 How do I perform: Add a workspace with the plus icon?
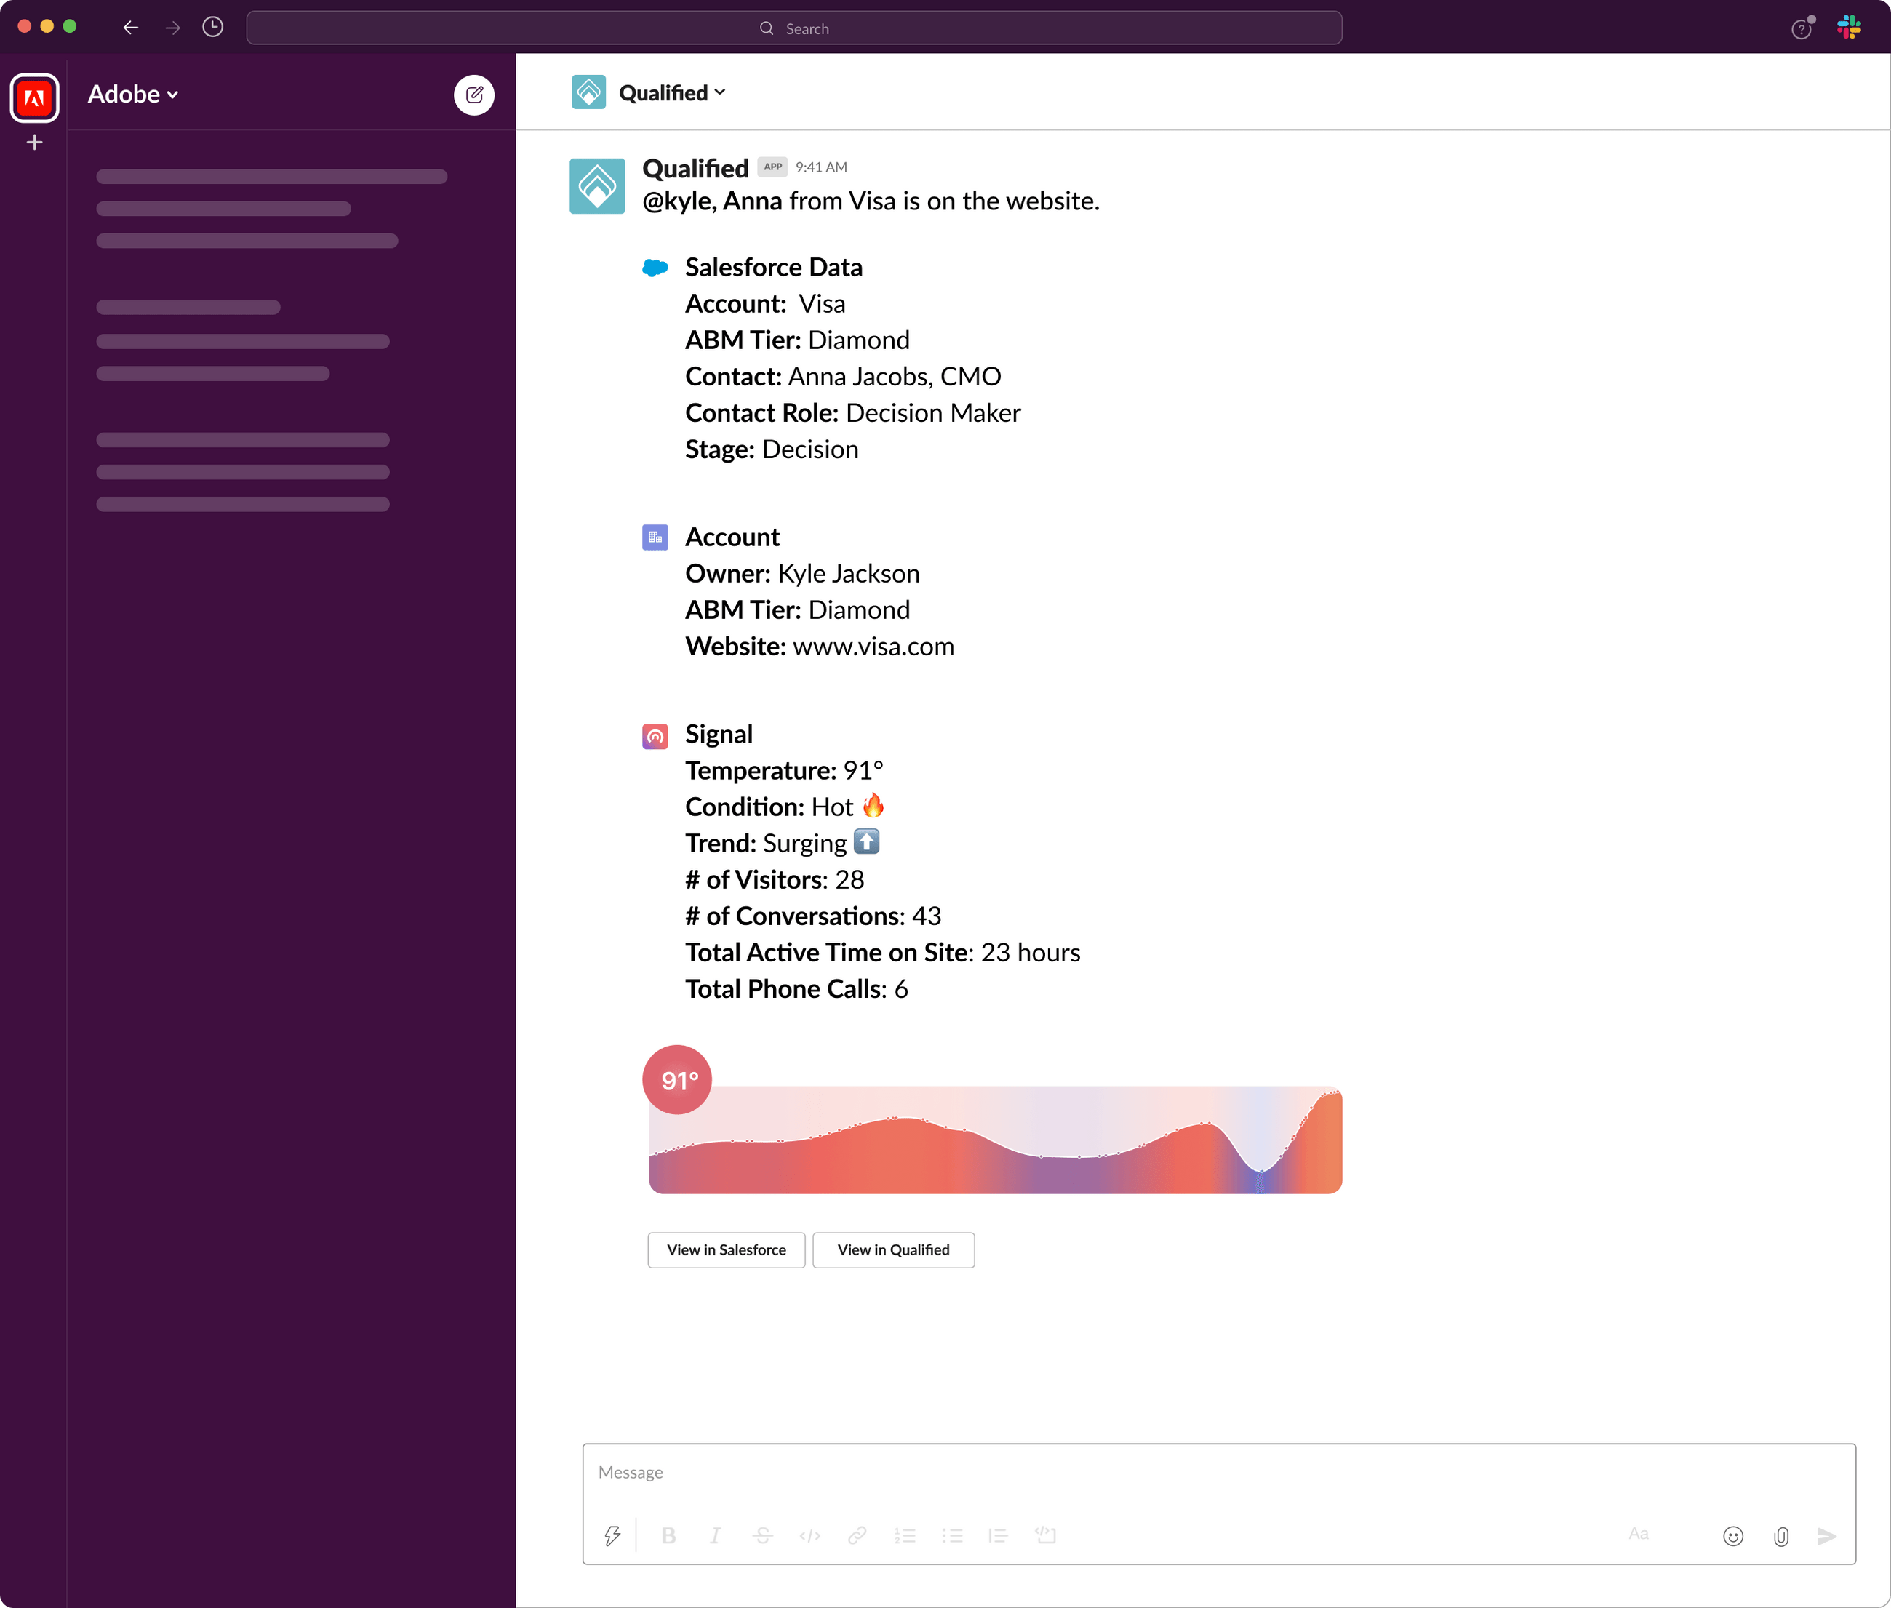point(33,143)
